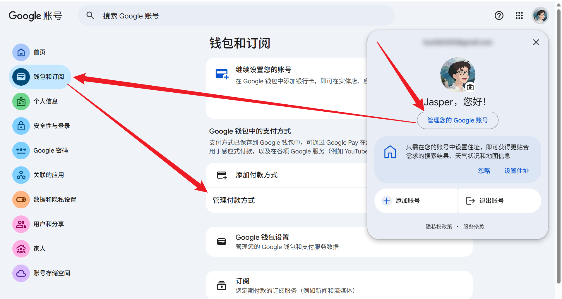
Task: Open the help question mark icon
Action: coord(499,15)
